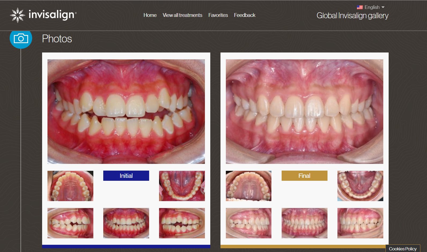Open the large Initial frontal photo

(x=126, y=111)
